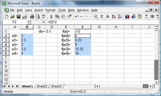
Task: Launch the Chart Wizard icon
Action: click(x=127, y=16)
